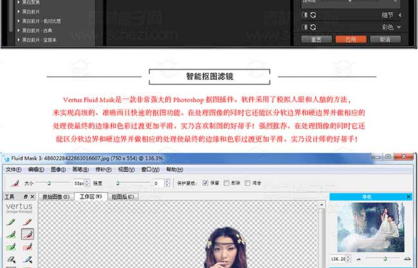
Task: Open the 视图(V) menu
Action: click(x=126, y=170)
